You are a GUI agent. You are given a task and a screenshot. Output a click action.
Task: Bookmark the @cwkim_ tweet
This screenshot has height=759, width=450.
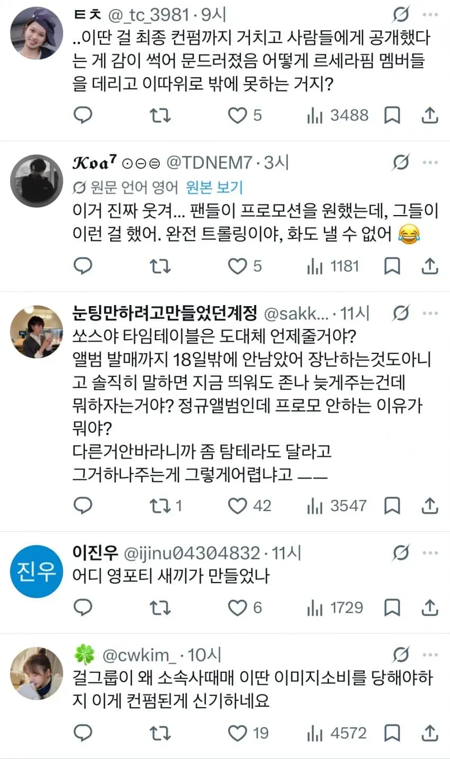point(392,734)
